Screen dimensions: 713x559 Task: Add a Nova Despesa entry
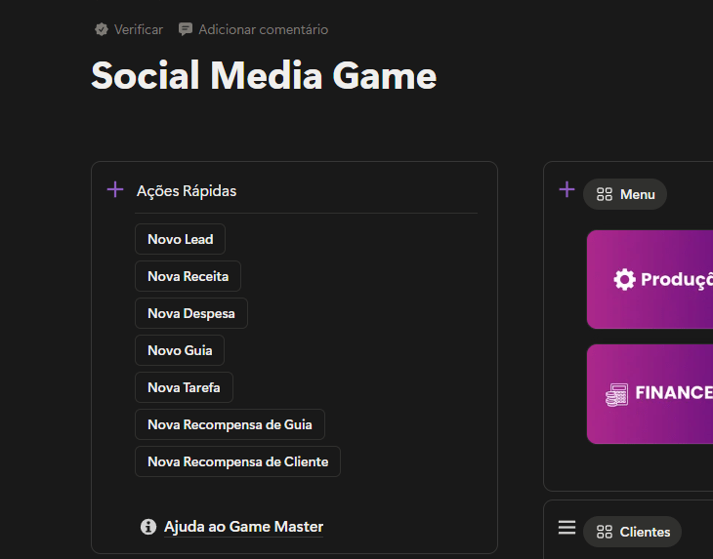coord(190,313)
